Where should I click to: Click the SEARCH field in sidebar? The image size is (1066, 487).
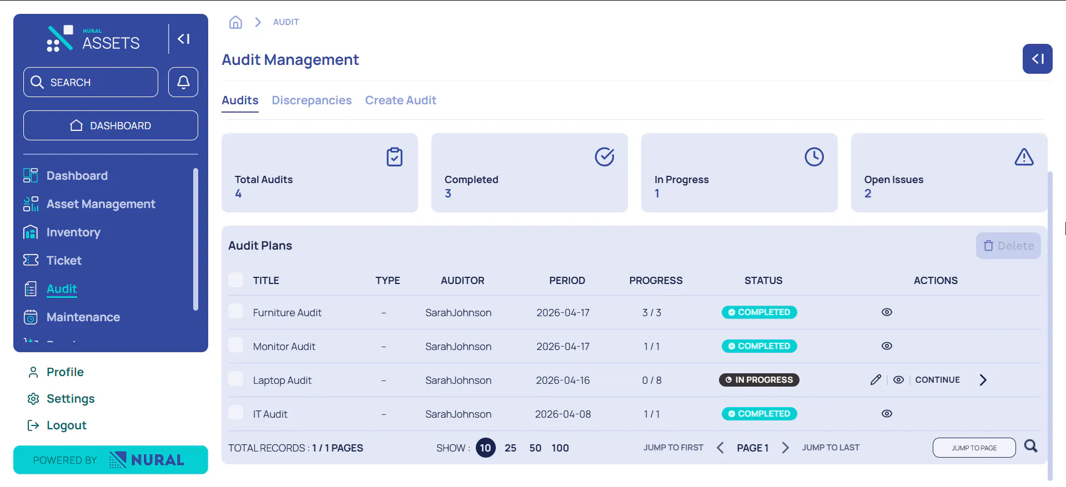[90, 82]
